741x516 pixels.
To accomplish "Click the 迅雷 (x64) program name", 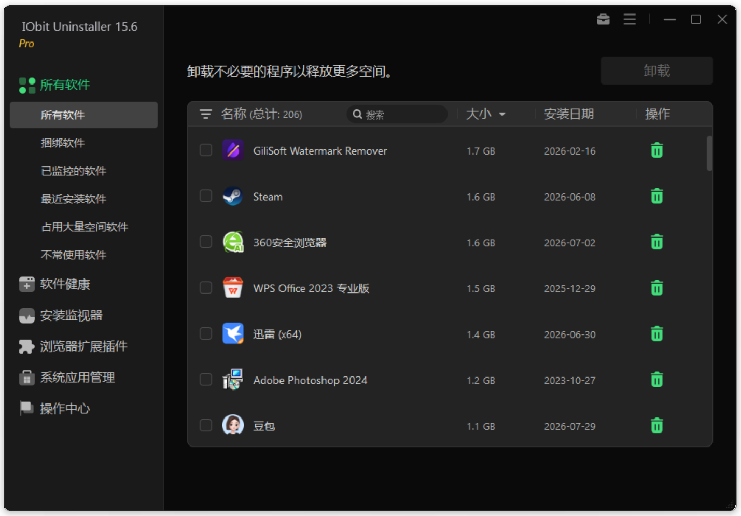I will pyautogui.click(x=277, y=334).
